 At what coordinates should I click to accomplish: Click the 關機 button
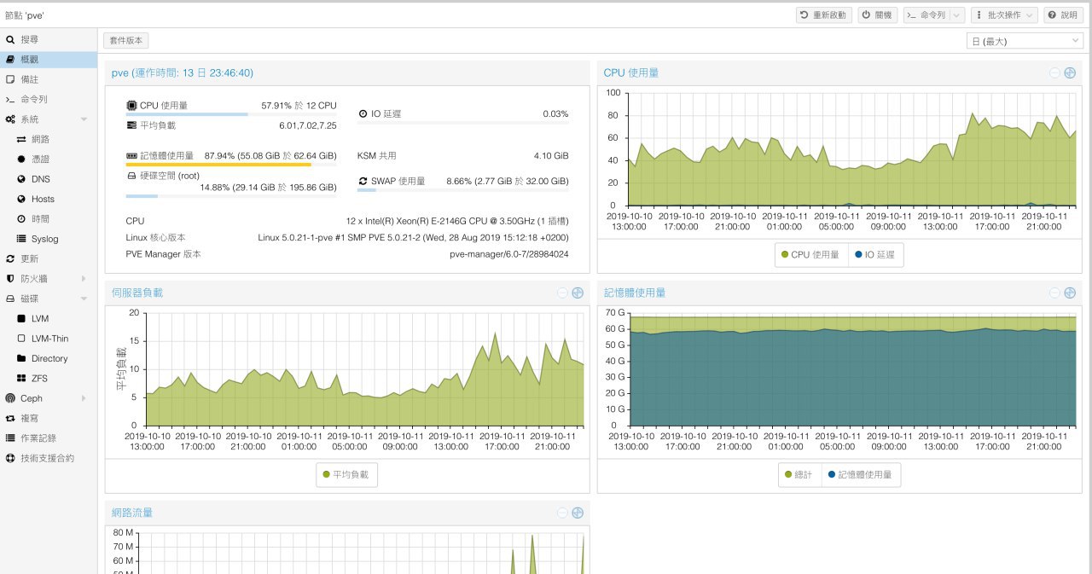click(877, 15)
